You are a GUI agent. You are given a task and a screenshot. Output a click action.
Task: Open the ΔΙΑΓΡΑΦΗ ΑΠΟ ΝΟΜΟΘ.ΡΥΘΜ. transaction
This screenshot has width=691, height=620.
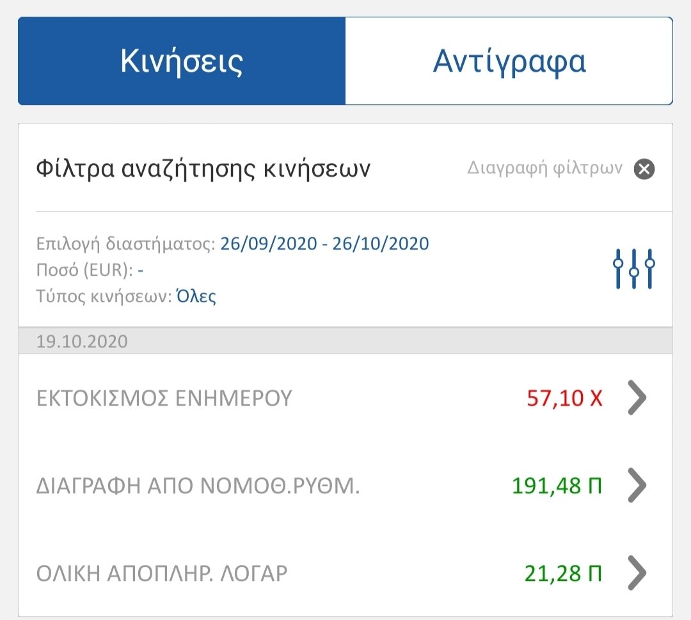(345, 485)
